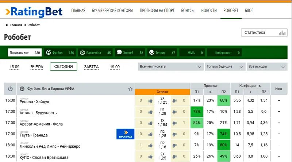This screenshot has width=292, height=162.
Task: Click the 60% forecast for Ренова - Хайдук
Action: click(x=223, y=101)
